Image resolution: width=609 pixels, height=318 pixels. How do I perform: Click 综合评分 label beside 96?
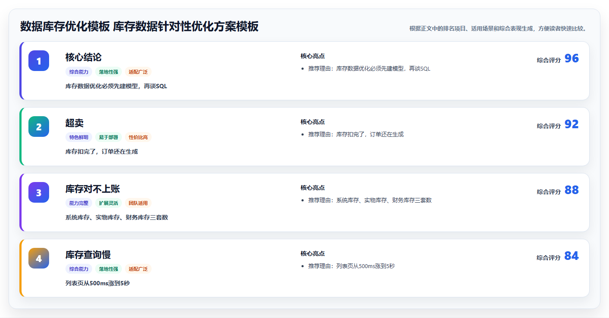[x=549, y=60]
